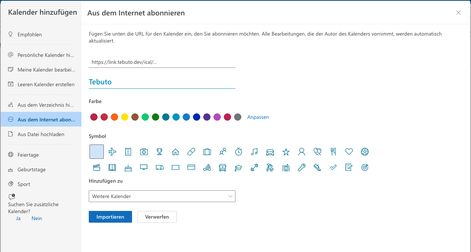Open 'Leeren Kalender erstellen'
This screenshot has width=471, height=252.
pyautogui.click(x=46, y=84)
